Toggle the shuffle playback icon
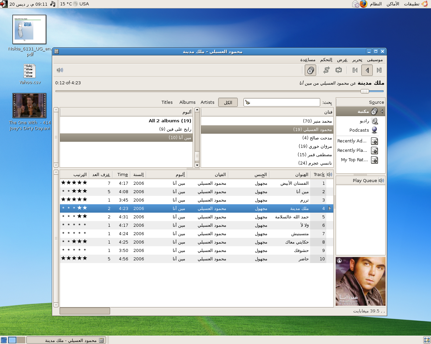The image size is (431, 344). pyautogui.click(x=326, y=70)
